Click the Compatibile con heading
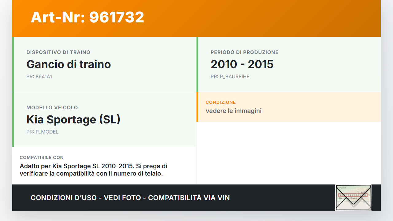Viewport: 393px width, 221px height. pos(42,157)
